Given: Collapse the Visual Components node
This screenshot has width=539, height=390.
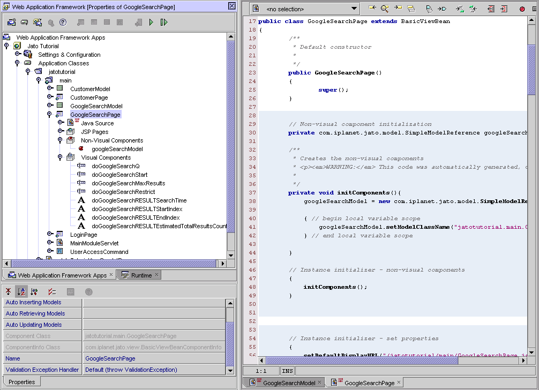Looking at the screenshot, I should (x=61, y=157).
